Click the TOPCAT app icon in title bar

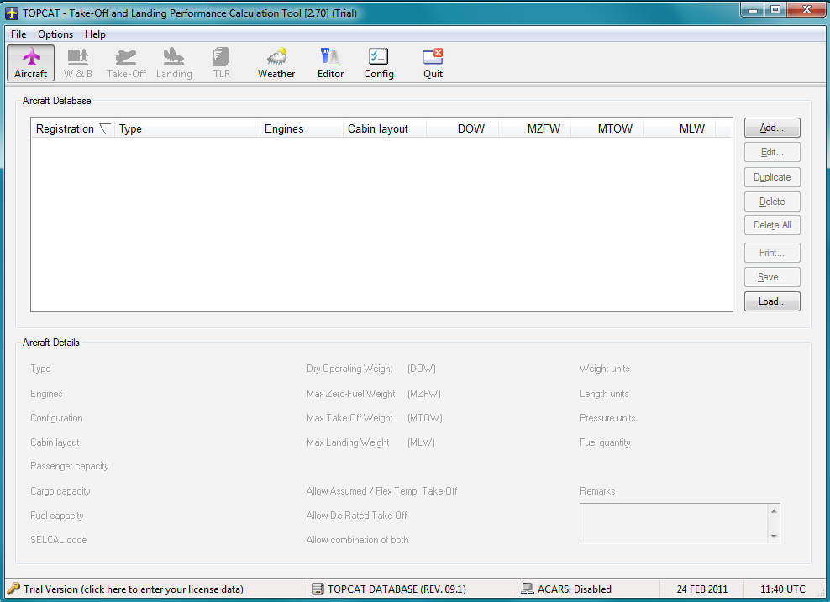(12, 13)
